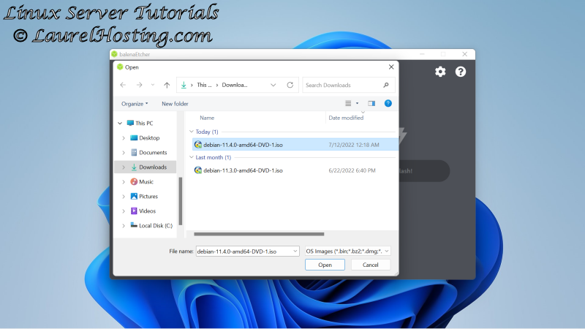Expand the Documents tree node
Screen dimensions: 585x329
click(x=124, y=153)
